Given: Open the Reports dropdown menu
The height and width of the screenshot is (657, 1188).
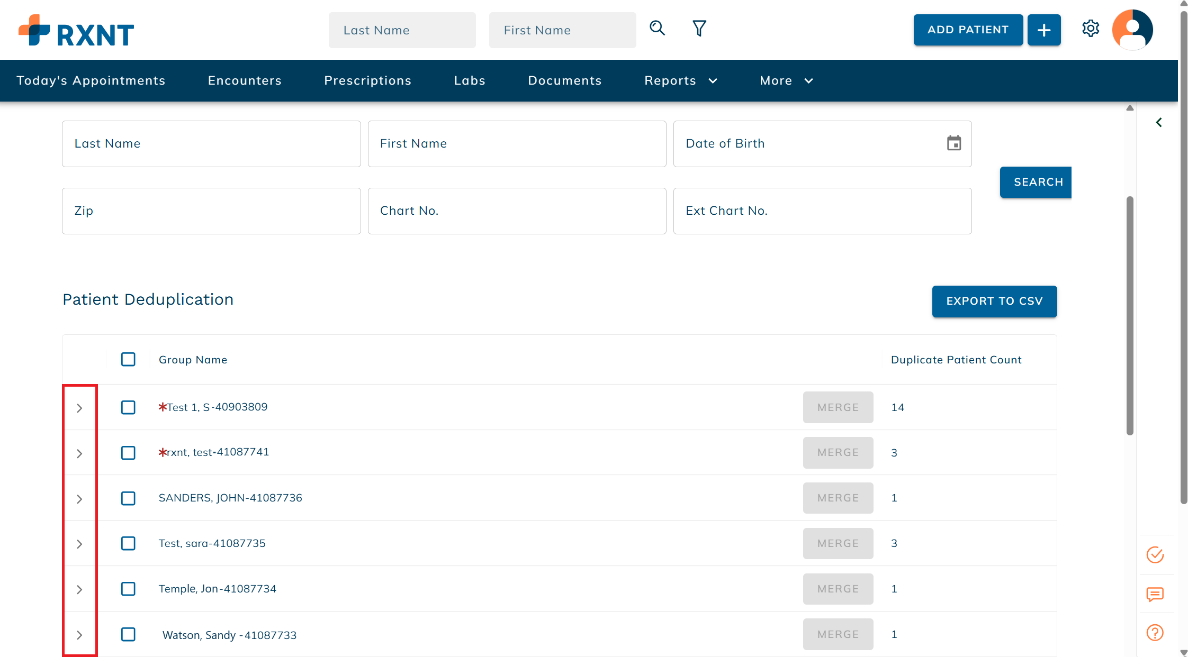Looking at the screenshot, I should pyautogui.click(x=680, y=80).
